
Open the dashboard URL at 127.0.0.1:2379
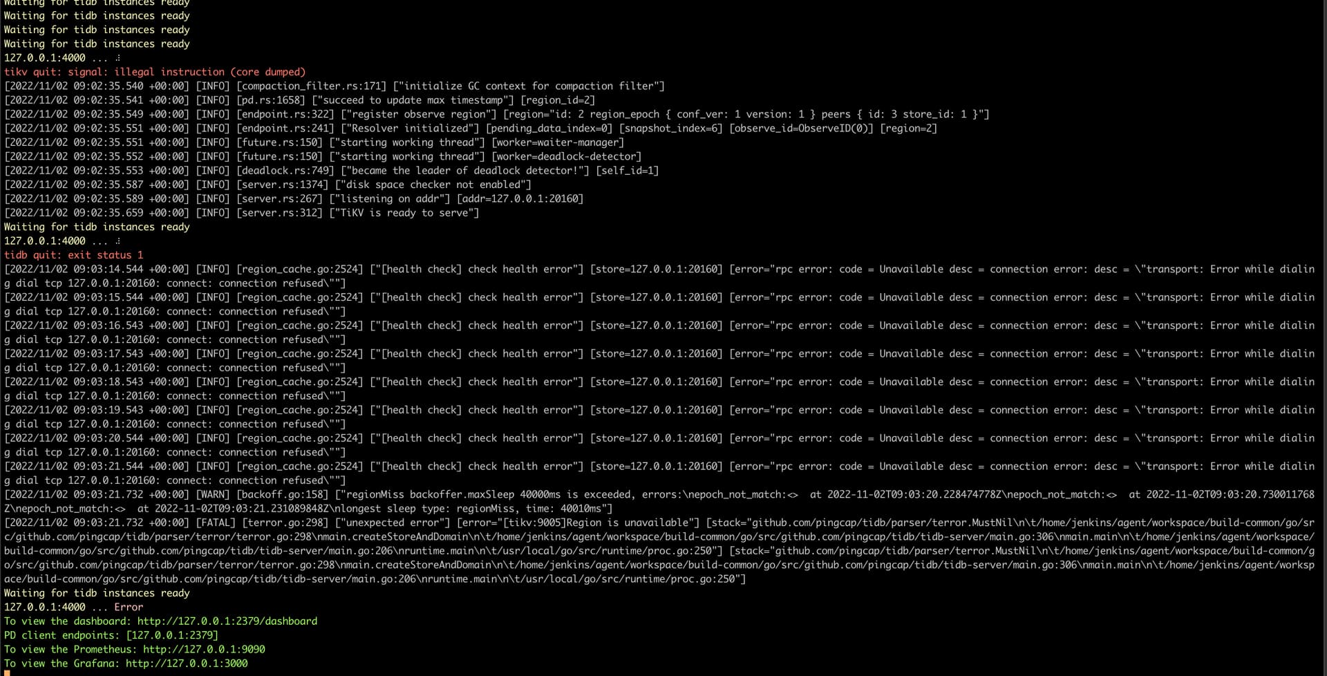[227, 621]
